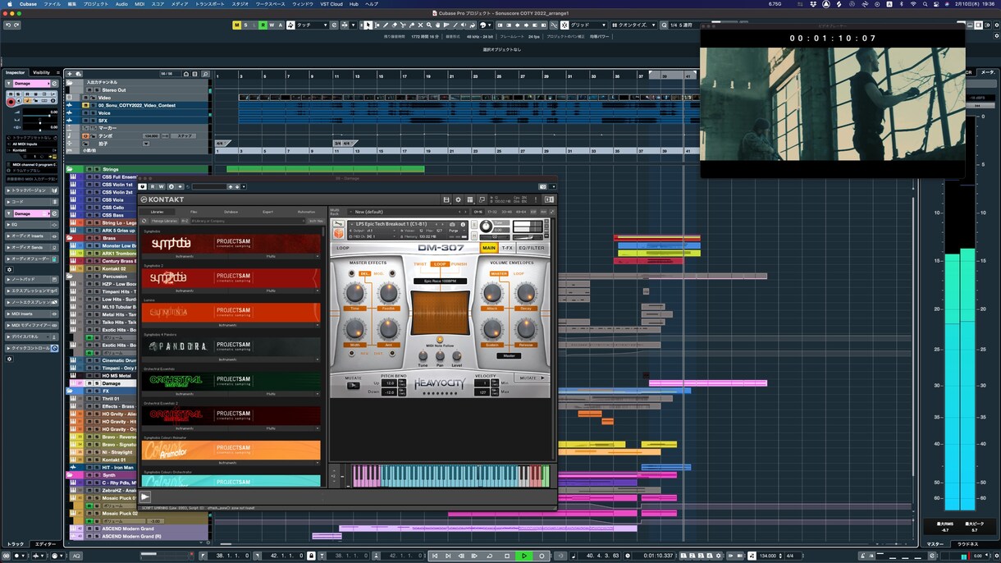Select the EQ/FILTER tab in DM-307
Screen dimensions: 1001x563
(532, 248)
